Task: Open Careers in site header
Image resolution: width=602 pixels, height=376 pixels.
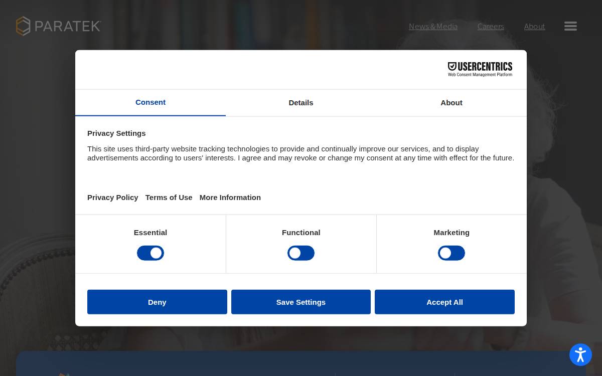Action: click(x=491, y=27)
